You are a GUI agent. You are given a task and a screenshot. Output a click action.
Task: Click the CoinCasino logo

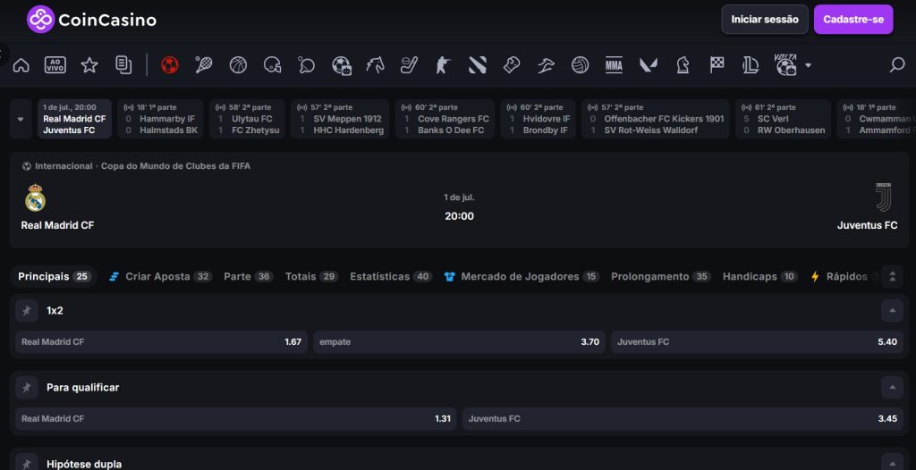(x=92, y=20)
